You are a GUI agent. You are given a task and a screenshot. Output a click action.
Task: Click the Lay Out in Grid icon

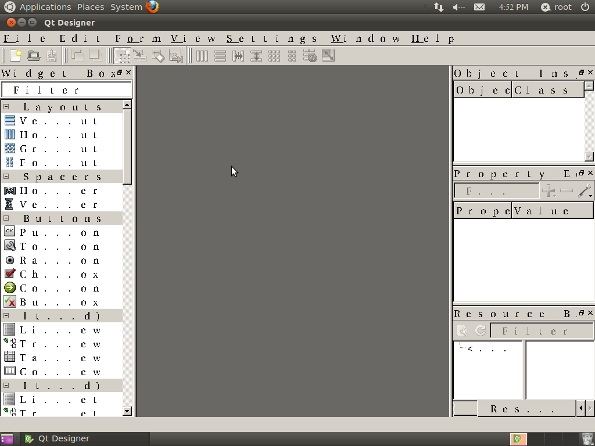[274, 56]
